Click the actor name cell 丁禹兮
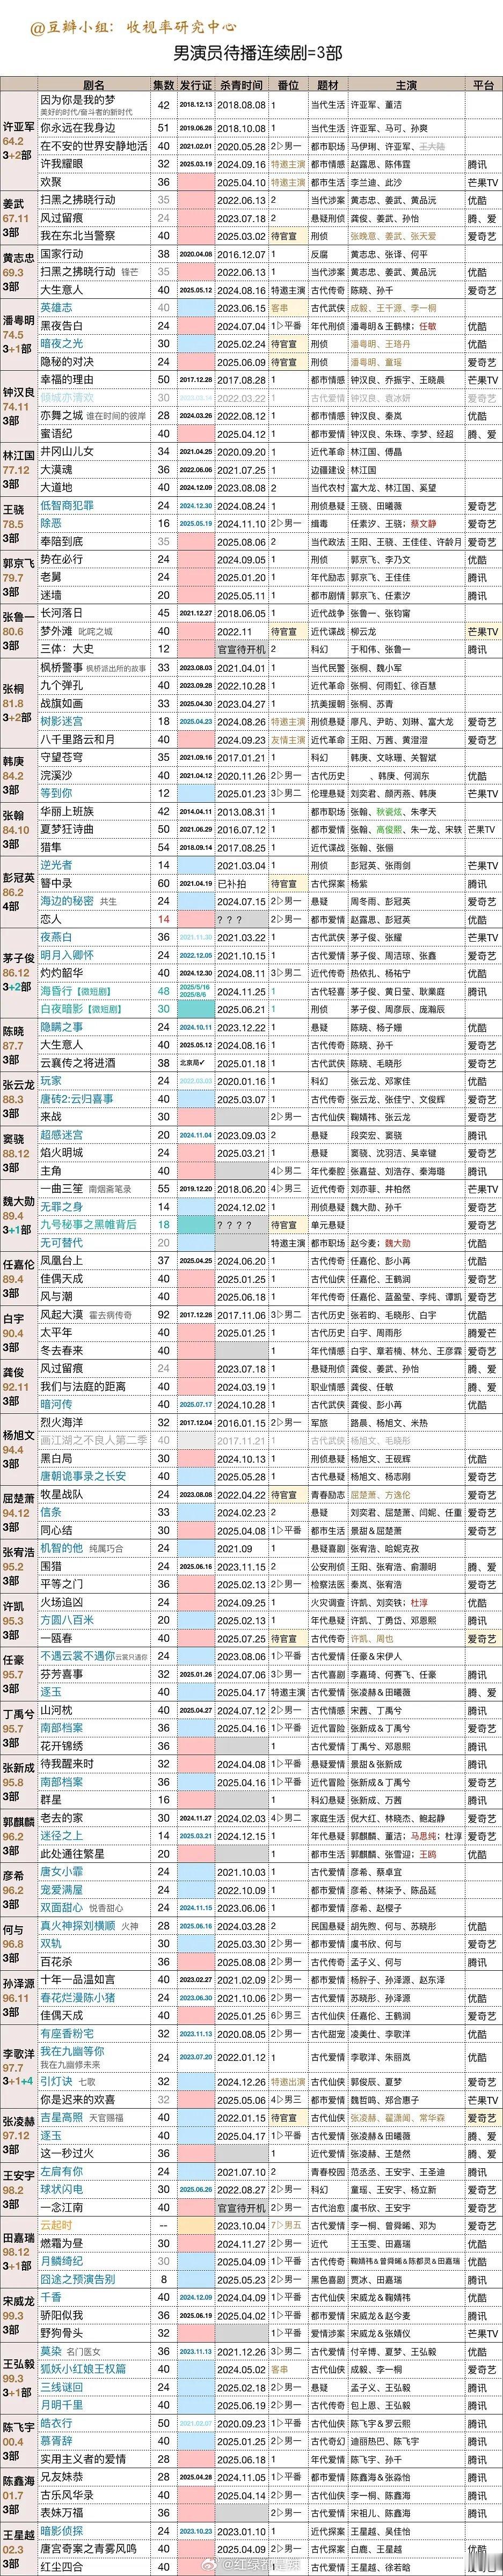This screenshot has width=503, height=2576. (x=18, y=1716)
